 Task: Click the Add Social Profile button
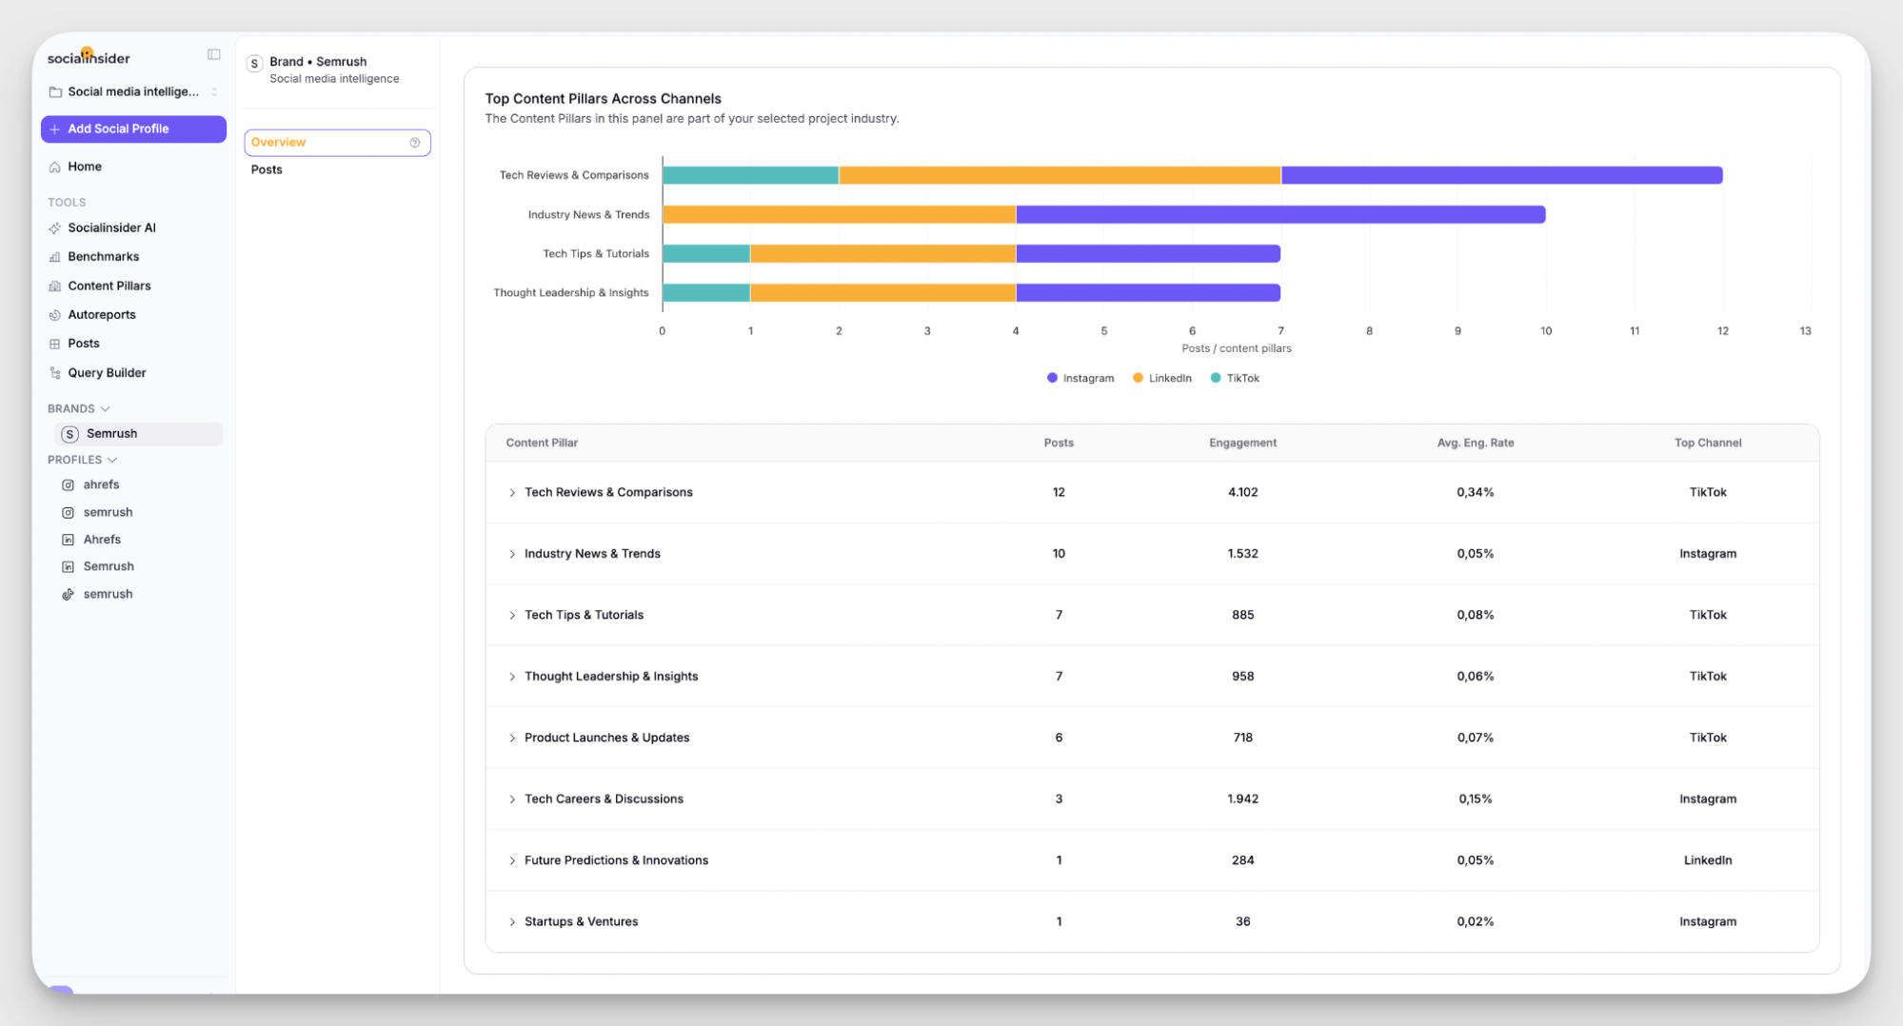133,129
